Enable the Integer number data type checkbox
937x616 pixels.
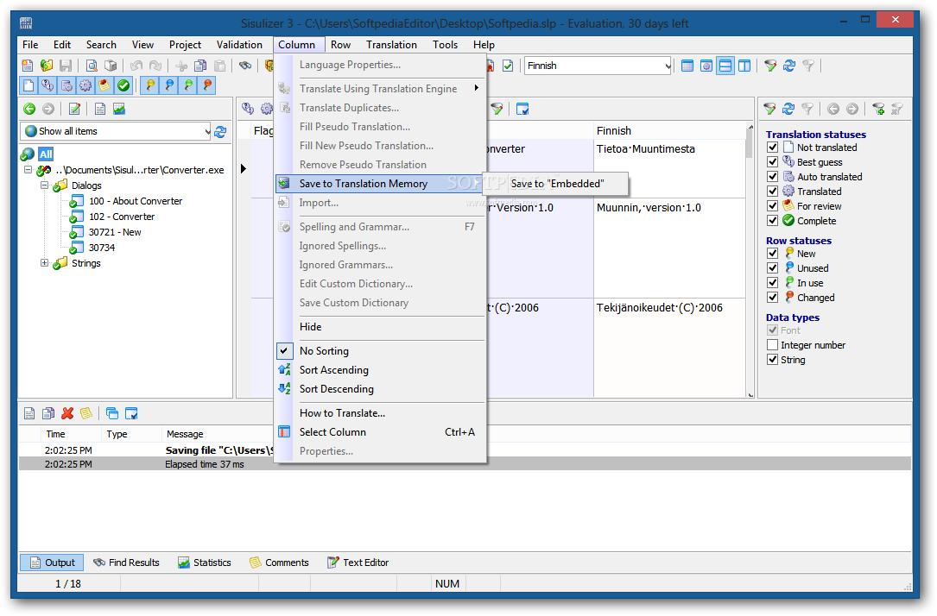(x=772, y=345)
